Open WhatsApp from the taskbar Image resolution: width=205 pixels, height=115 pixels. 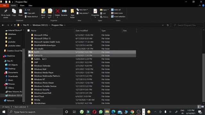point(101,112)
